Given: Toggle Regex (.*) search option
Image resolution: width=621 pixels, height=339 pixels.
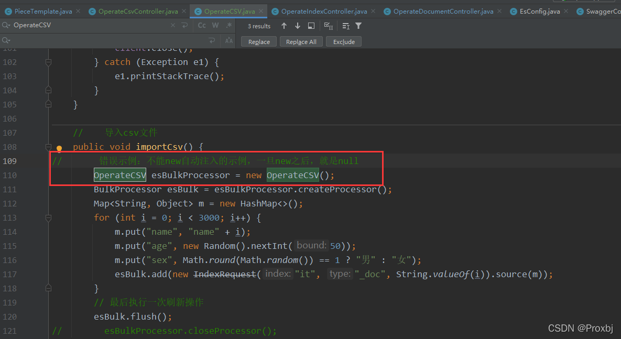Looking at the screenshot, I should click(x=229, y=25).
